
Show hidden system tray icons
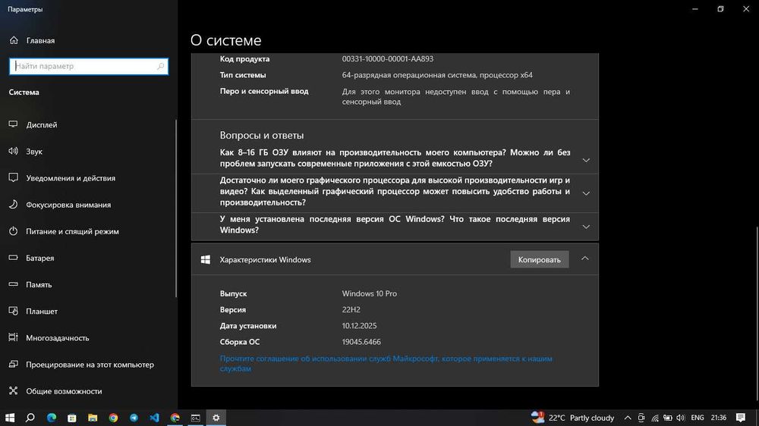(x=628, y=418)
